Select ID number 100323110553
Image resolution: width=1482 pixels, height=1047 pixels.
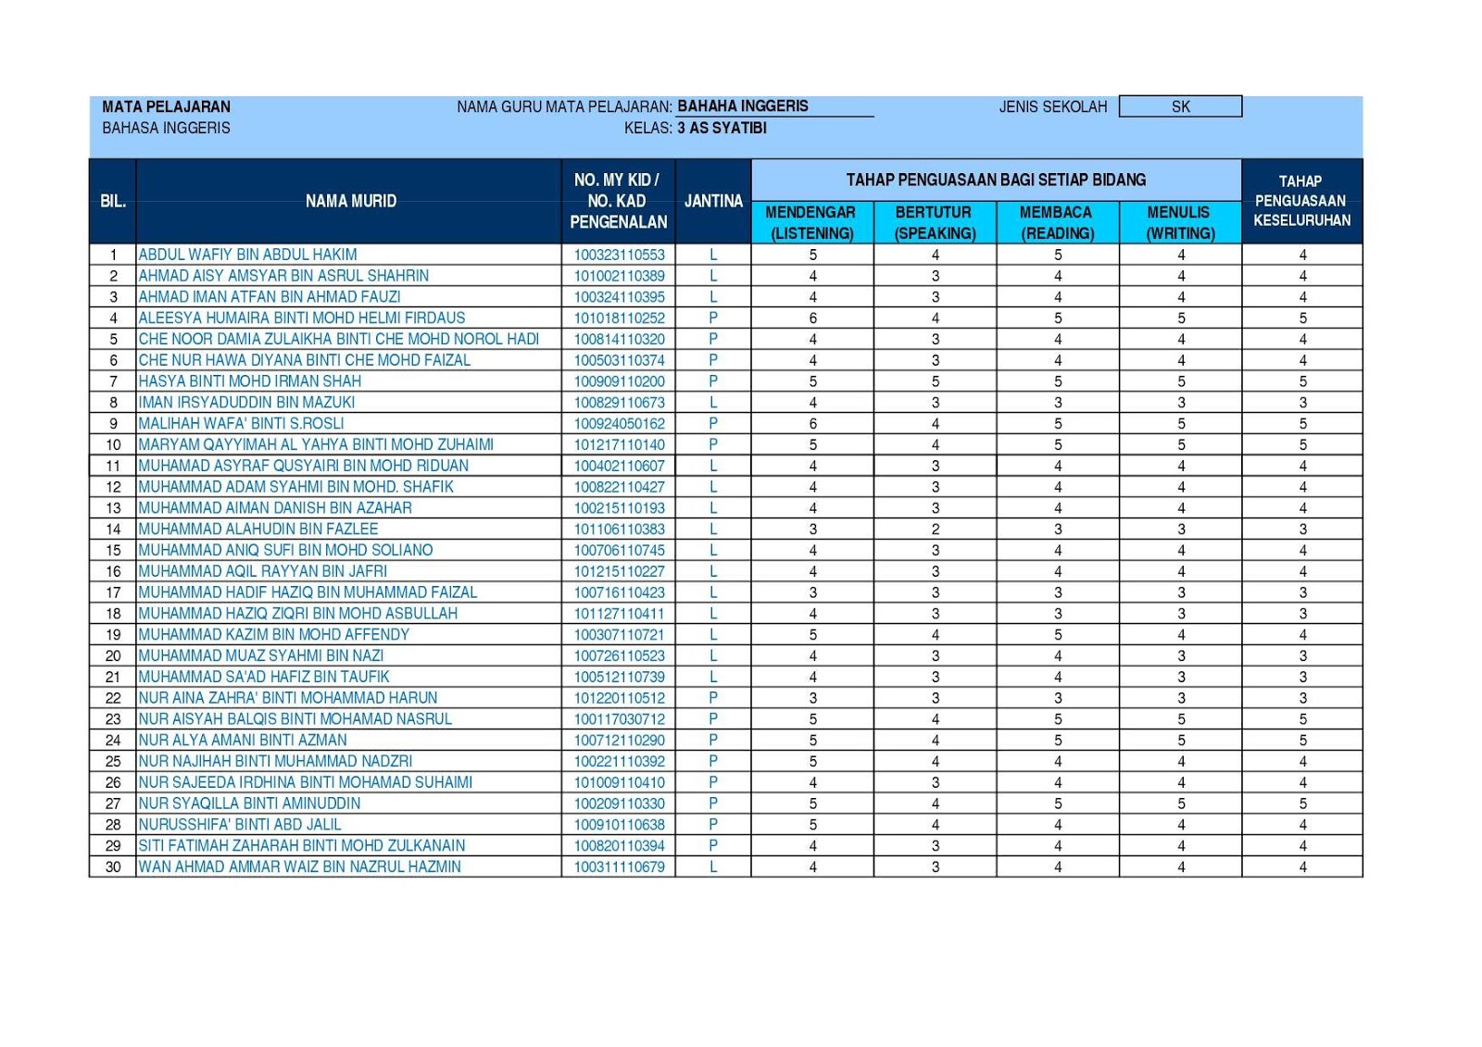pyautogui.click(x=619, y=255)
